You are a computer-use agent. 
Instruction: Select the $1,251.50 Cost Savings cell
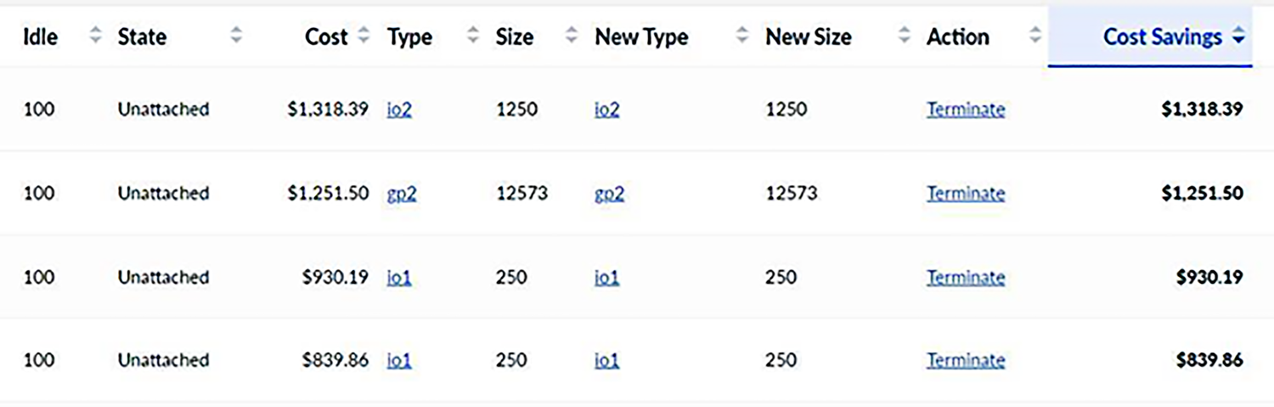(x=1202, y=194)
